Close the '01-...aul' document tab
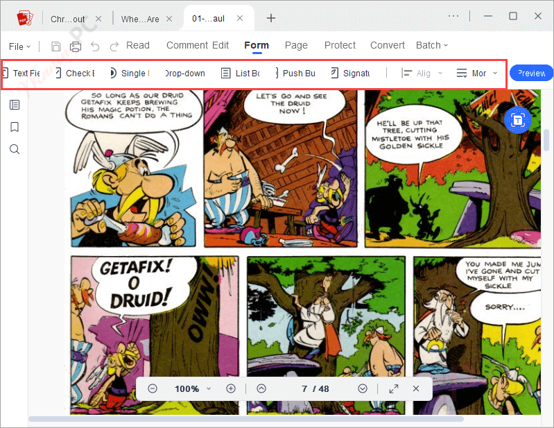 tap(240, 18)
